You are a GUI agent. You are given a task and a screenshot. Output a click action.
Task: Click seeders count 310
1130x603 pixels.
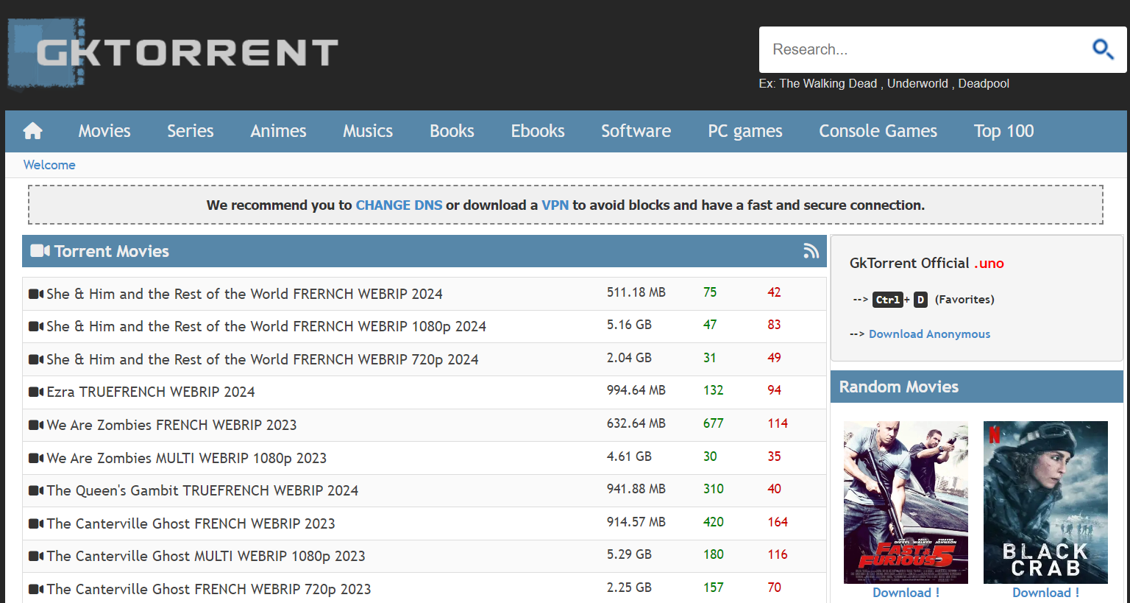tap(713, 489)
